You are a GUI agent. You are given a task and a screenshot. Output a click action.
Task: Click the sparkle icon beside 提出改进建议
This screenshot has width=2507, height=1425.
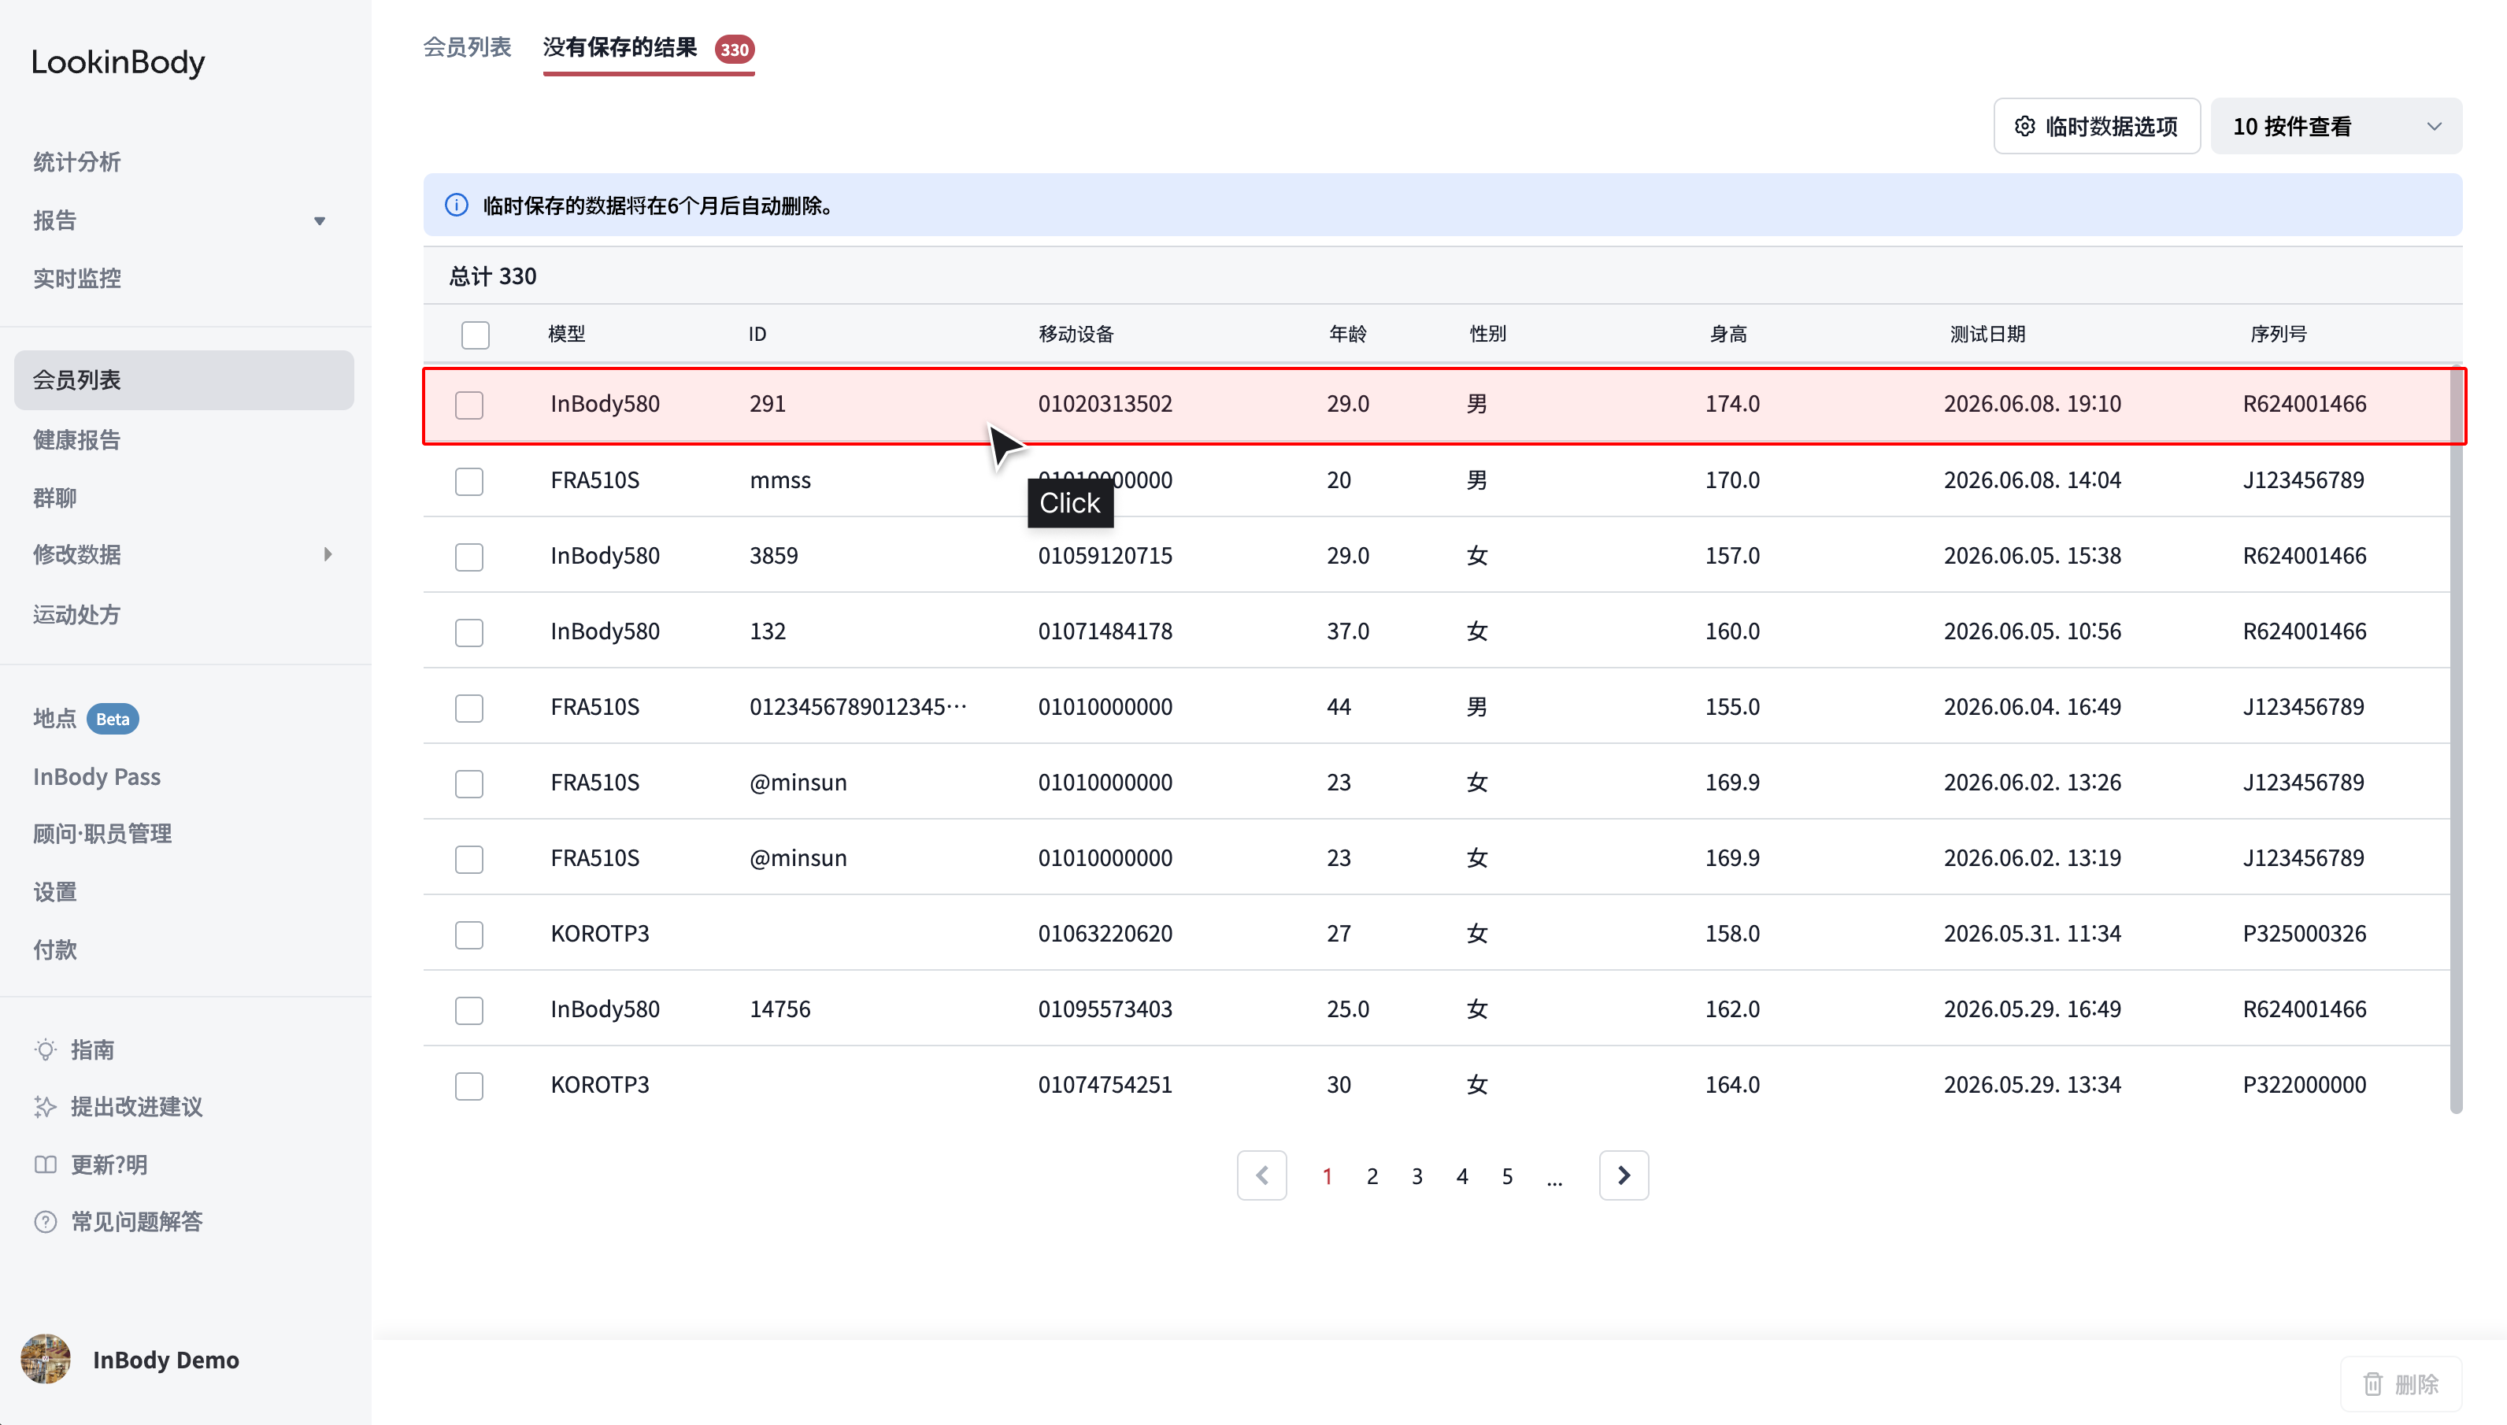pos(45,1107)
